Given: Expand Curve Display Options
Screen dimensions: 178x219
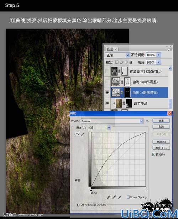Looking at the screenshot, I should (x=78, y=205).
